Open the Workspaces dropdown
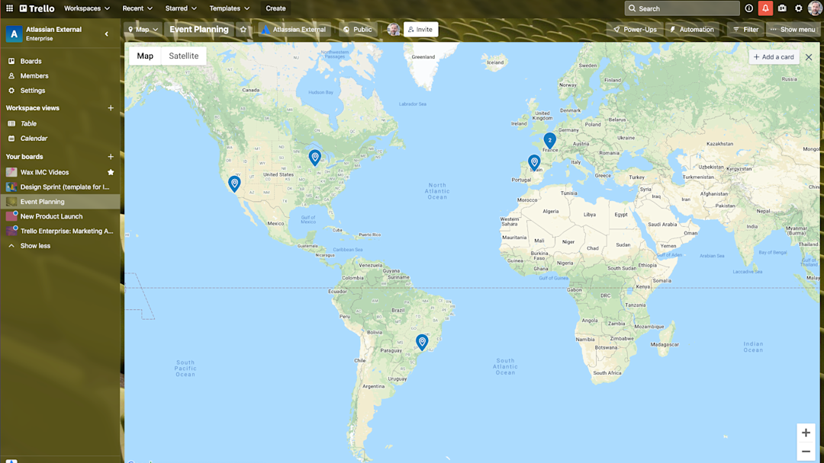824x463 pixels. [86, 8]
